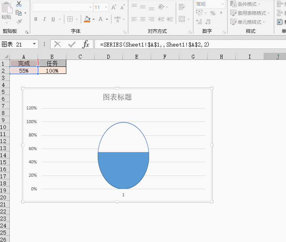Open the font color dropdown arrow
This screenshot has width=286, height=242.
[107, 19]
